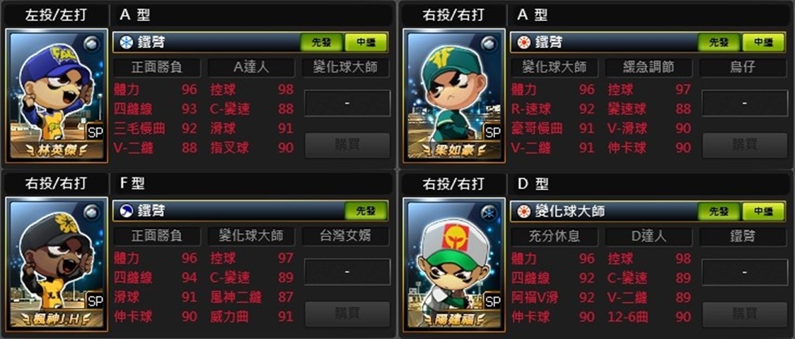Click the snowflake icon beside 林英傑's 鐵臂 skill
The width and height of the screenshot is (795, 339).
tap(123, 42)
